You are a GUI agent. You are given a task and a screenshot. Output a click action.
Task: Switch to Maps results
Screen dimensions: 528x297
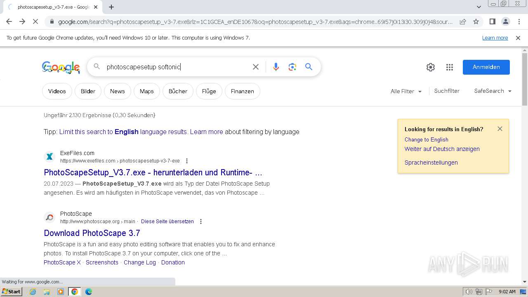[146, 91]
